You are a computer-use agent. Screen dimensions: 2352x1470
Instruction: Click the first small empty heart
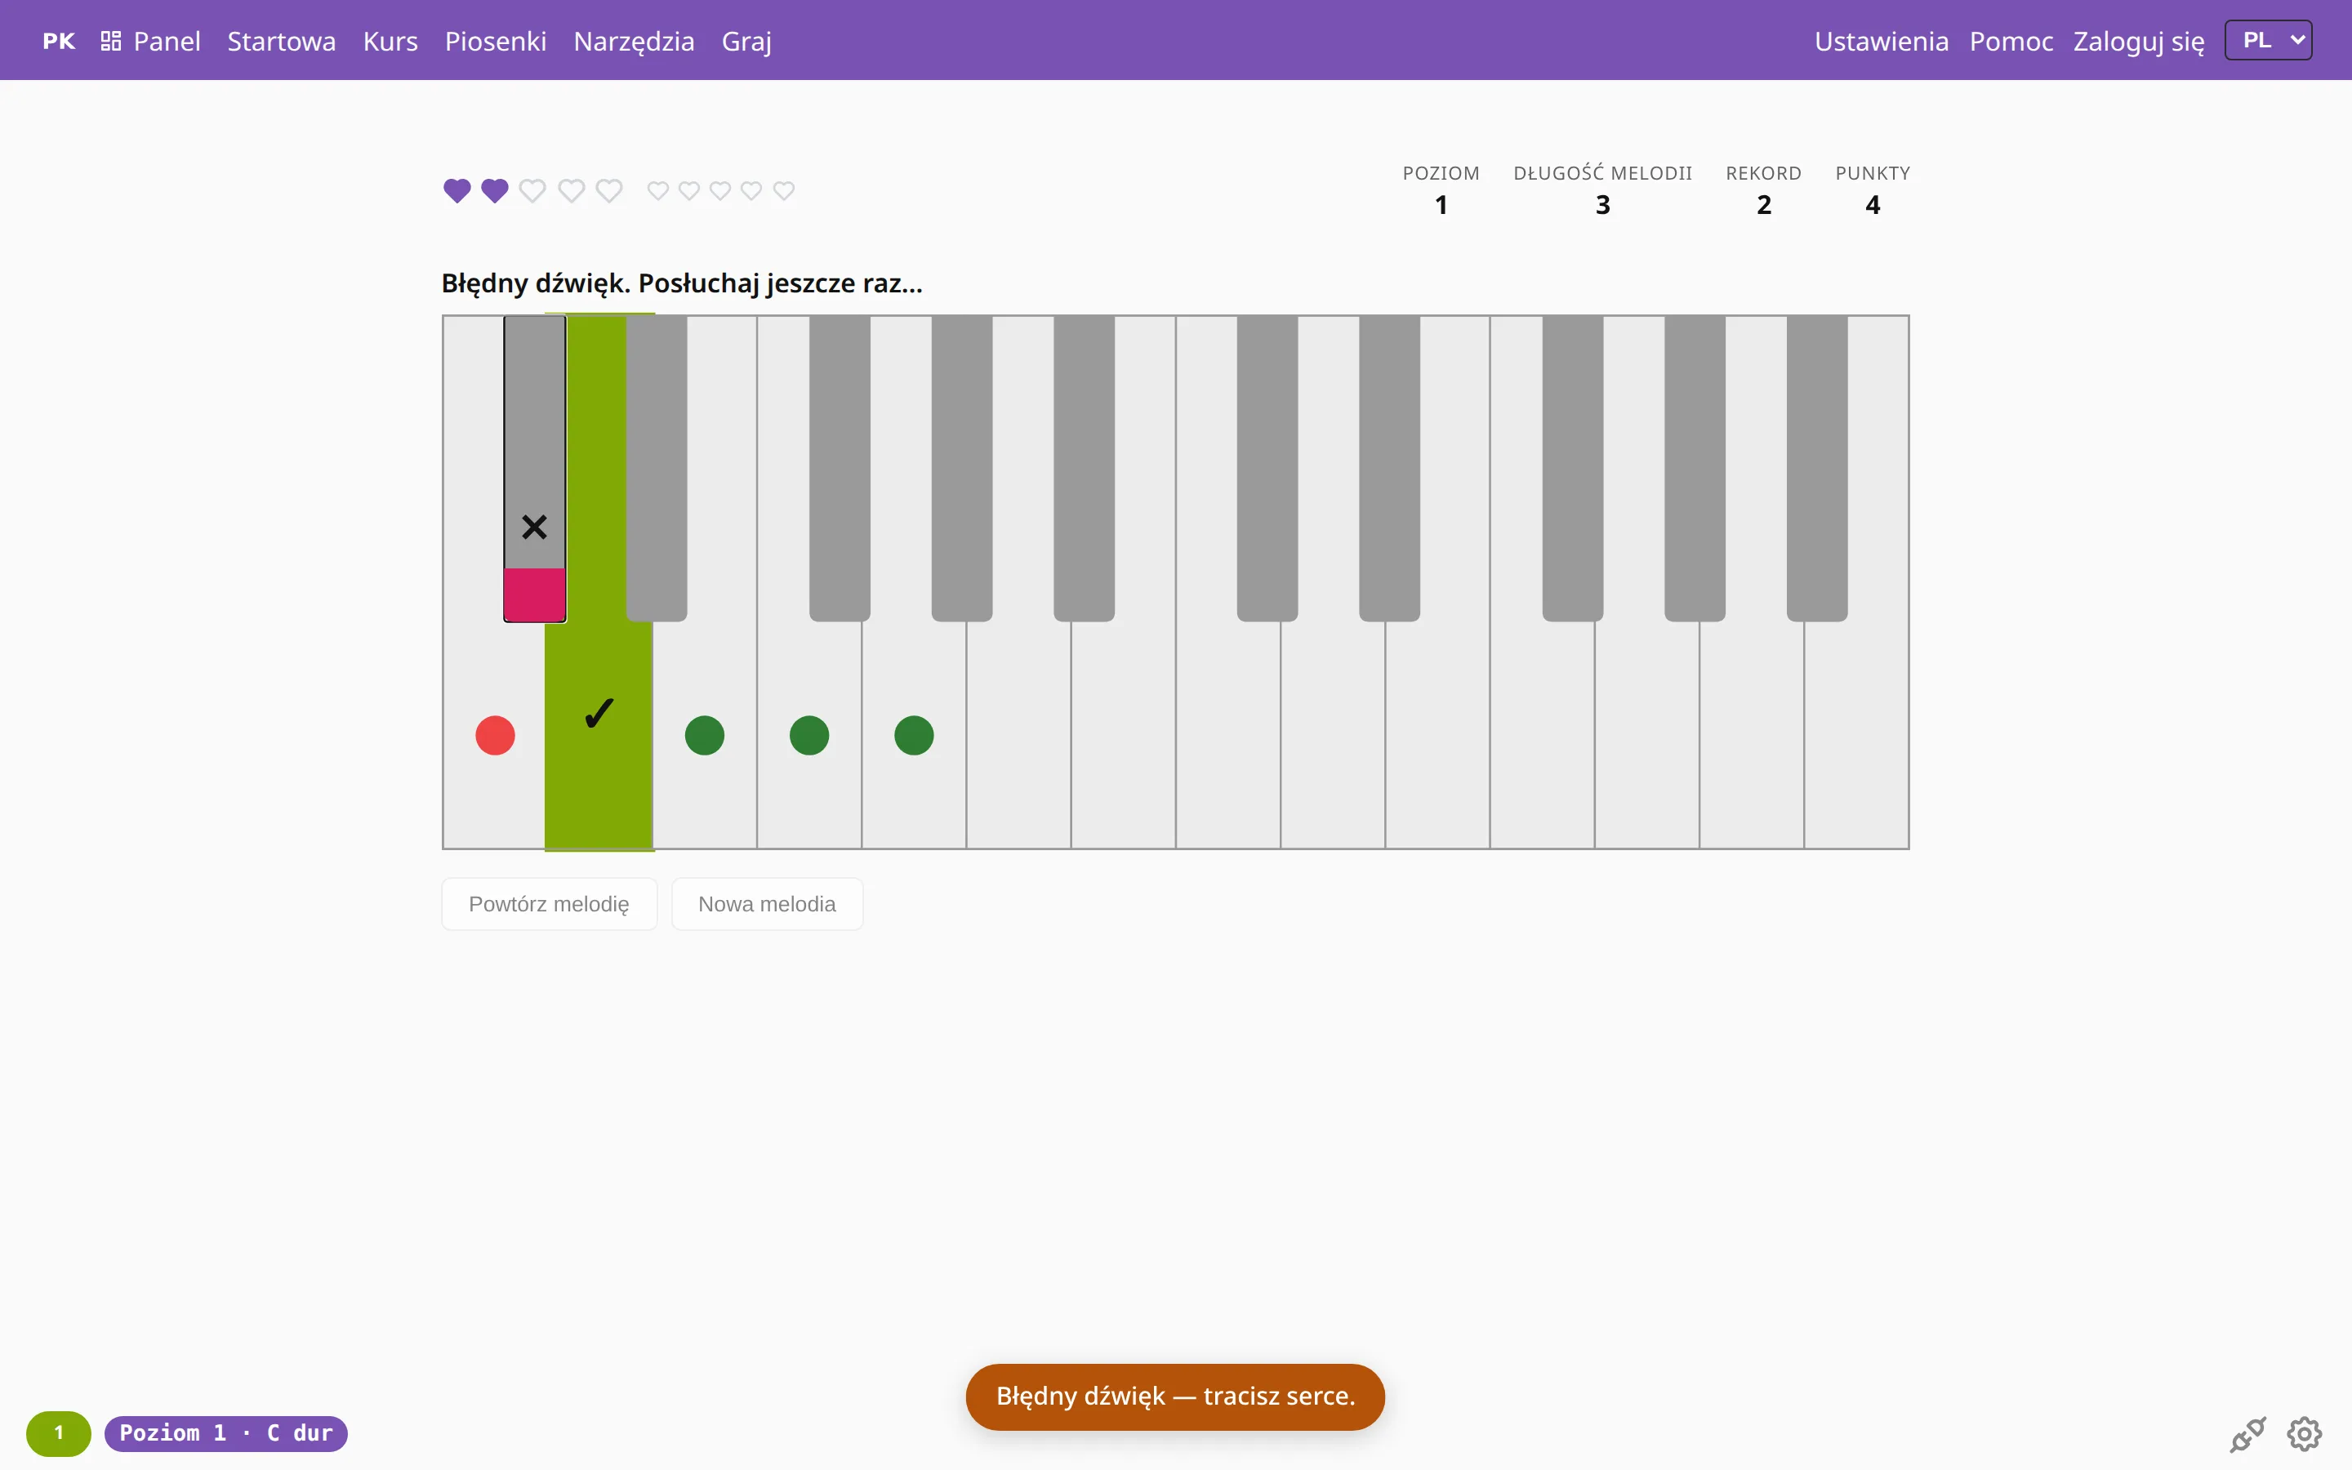(x=658, y=190)
